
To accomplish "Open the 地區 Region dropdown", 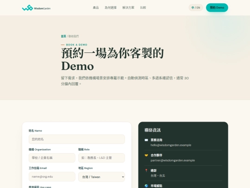I will (101, 177).
